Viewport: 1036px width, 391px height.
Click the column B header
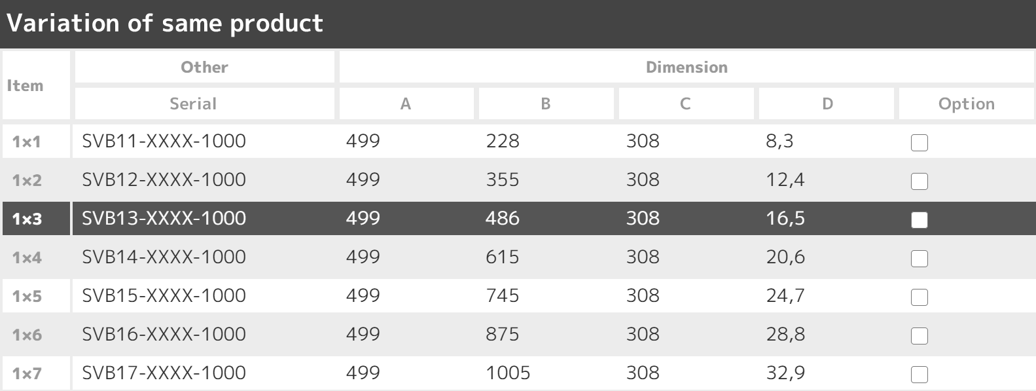coord(545,104)
